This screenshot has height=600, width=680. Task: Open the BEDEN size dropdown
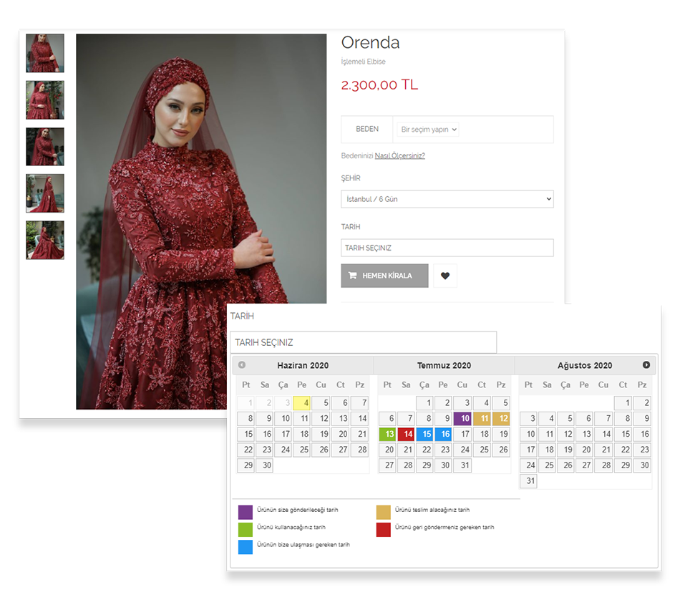pos(428,130)
